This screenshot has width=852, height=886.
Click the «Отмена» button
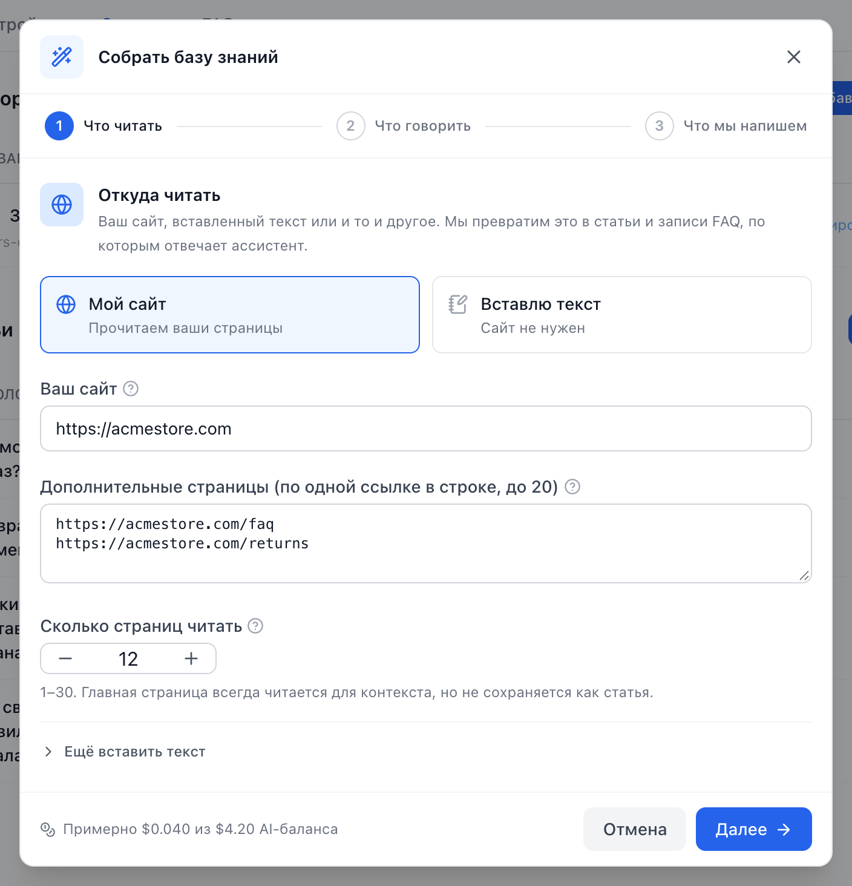(635, 829)
